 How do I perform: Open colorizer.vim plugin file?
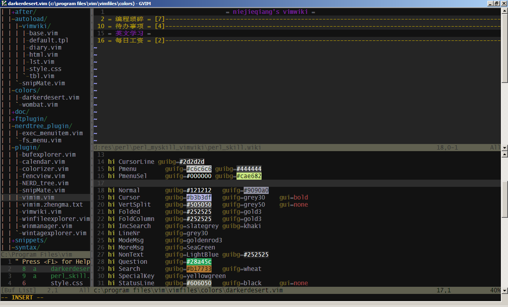click(x=45, y=169)
